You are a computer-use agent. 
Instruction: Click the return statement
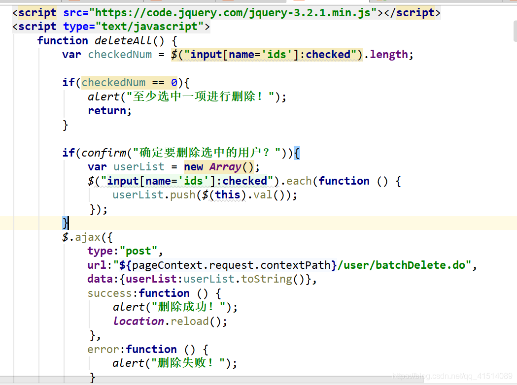pos(107,111)
